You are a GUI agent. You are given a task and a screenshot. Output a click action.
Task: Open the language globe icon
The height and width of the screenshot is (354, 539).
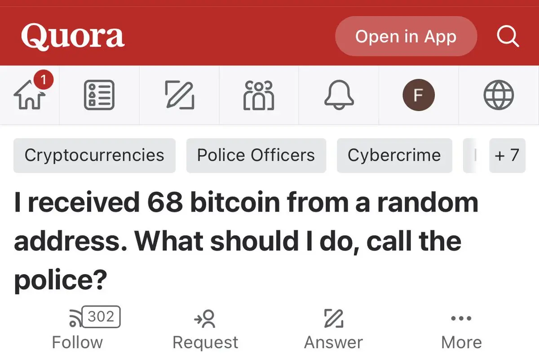tap(499, 95)
